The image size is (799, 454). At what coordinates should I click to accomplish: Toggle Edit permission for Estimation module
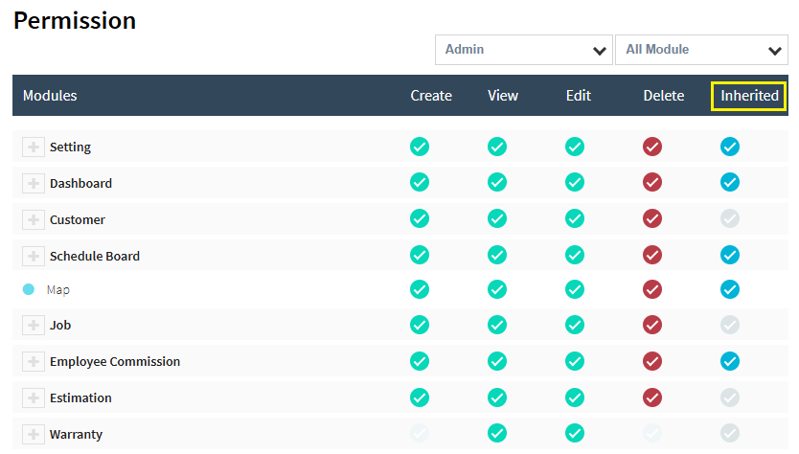pos(575,397)
